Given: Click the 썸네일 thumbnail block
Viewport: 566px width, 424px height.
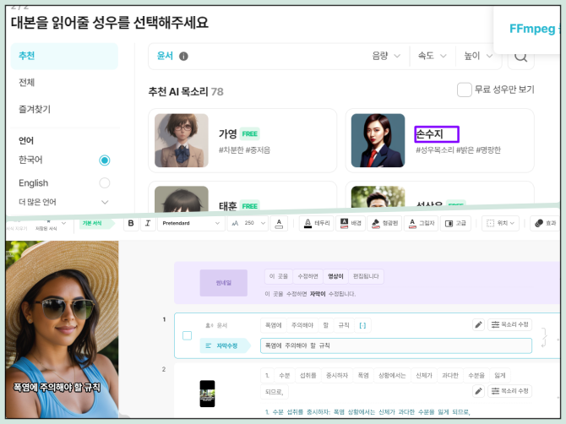Looking at the screenshot, I should pos(223,283).
